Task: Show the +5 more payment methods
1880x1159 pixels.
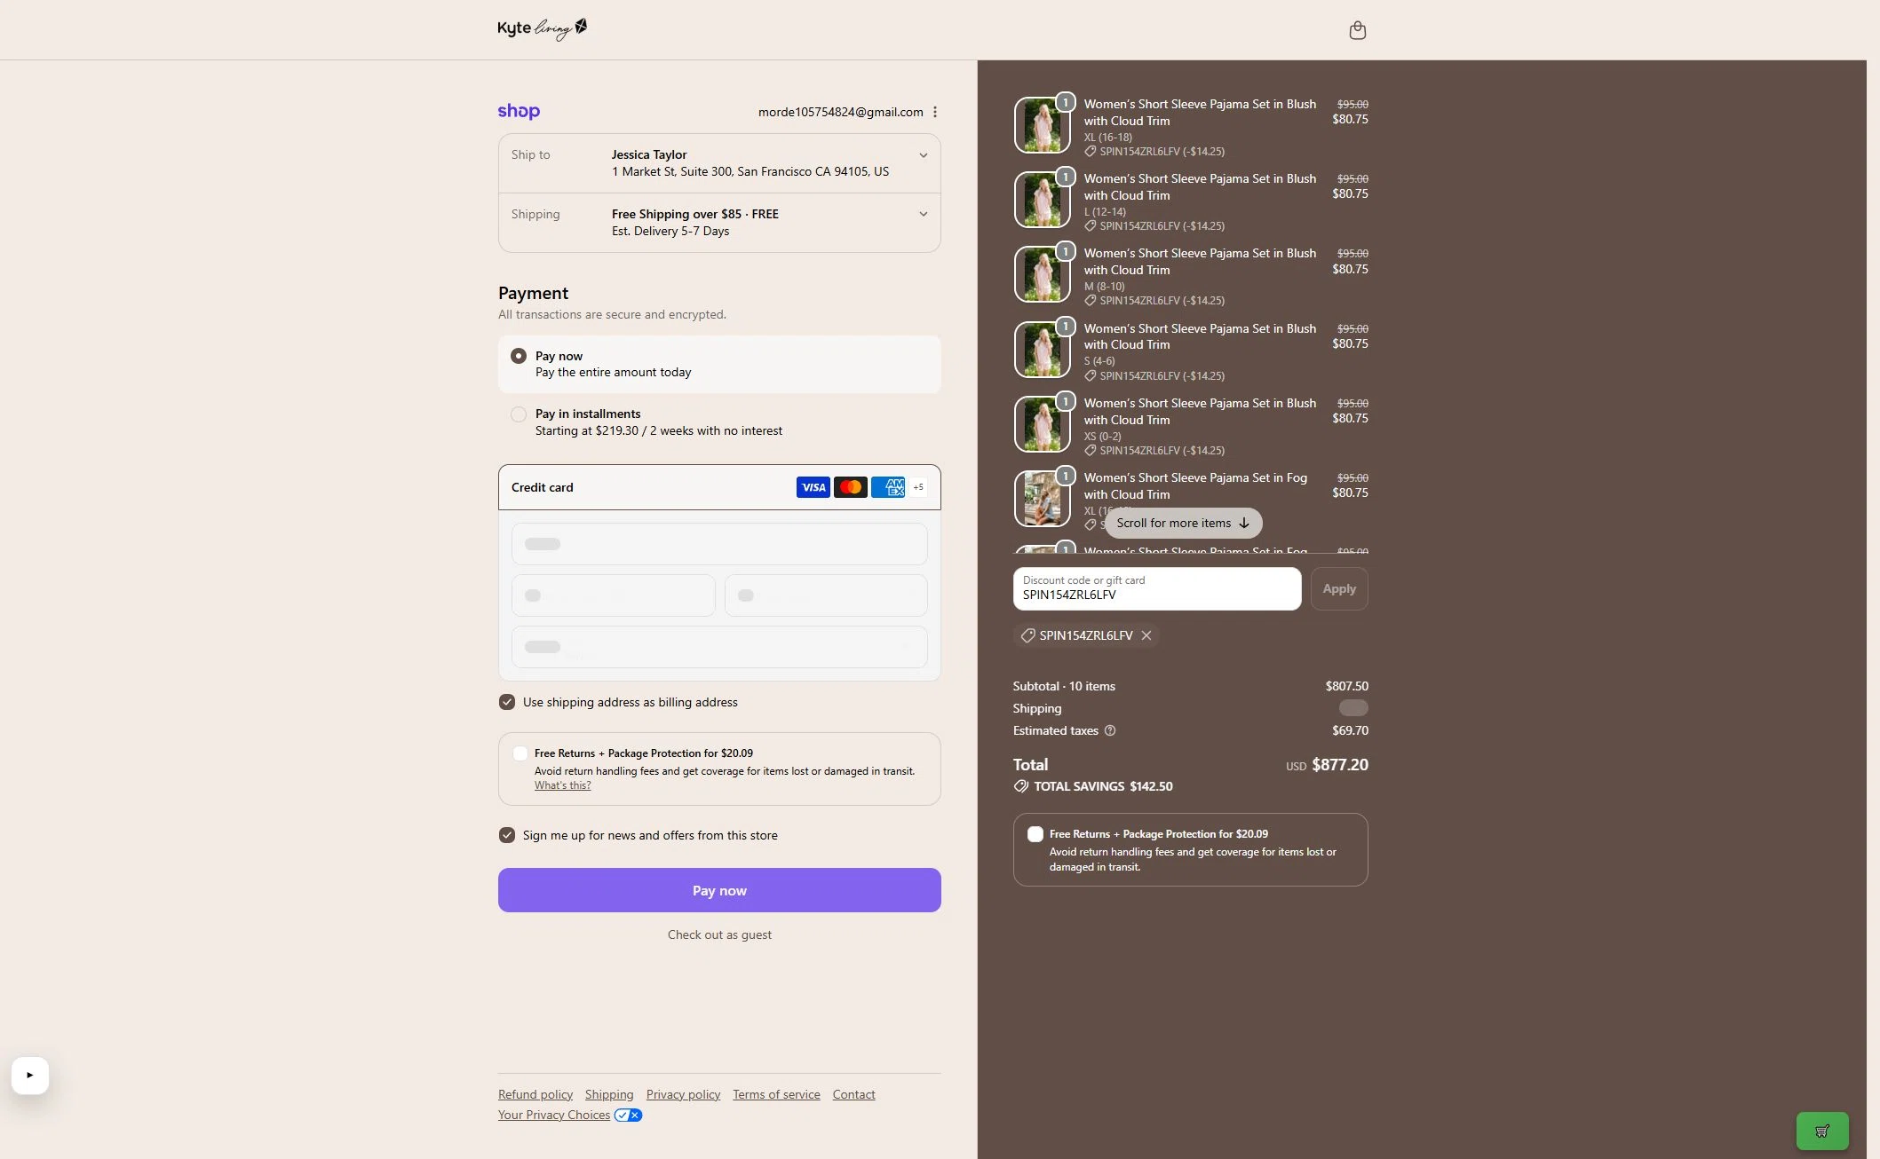Action: [918, 487]
